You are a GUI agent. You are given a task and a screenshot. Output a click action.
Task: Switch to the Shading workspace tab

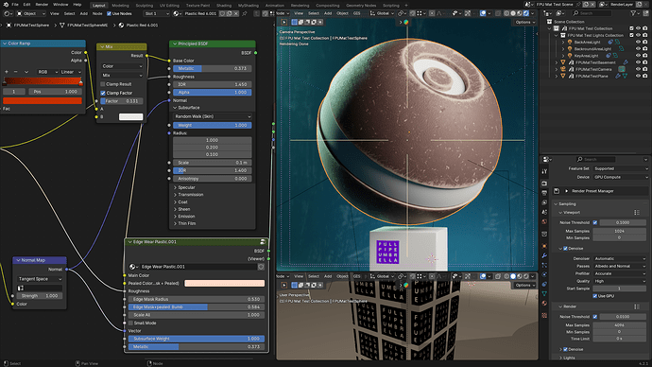click(224, 6)
